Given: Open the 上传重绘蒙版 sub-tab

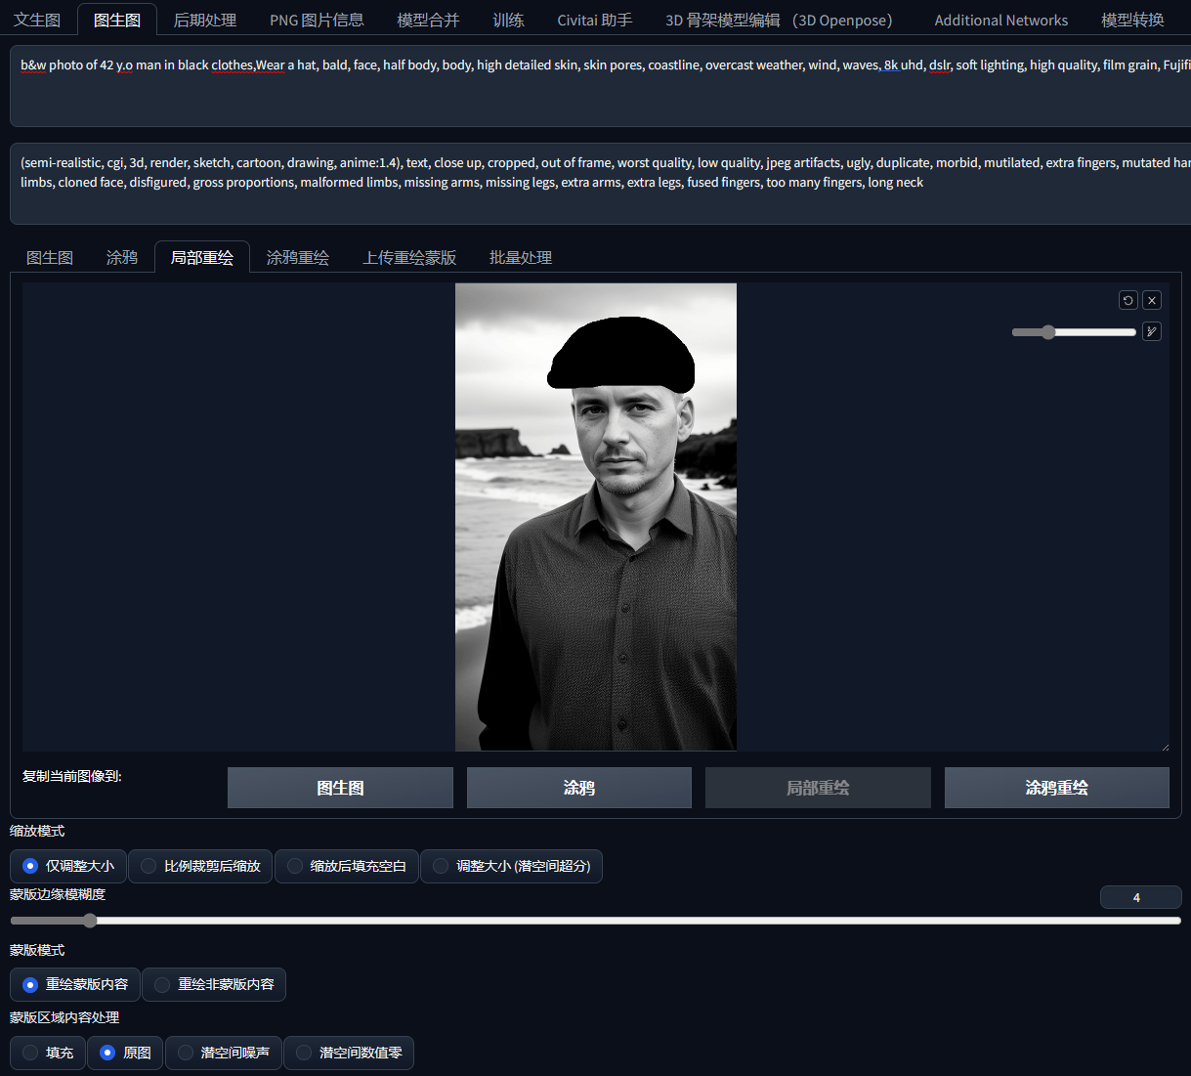Looking at the screenshot, I should [x=410, y=257].
